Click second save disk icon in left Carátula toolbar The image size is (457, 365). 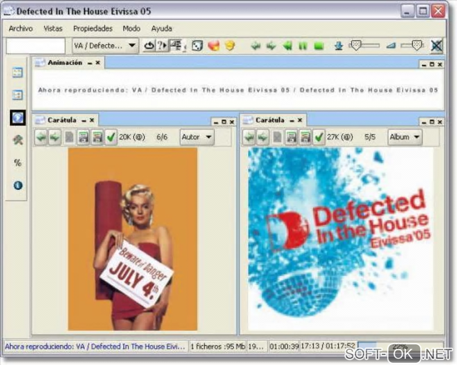[97, 137]
